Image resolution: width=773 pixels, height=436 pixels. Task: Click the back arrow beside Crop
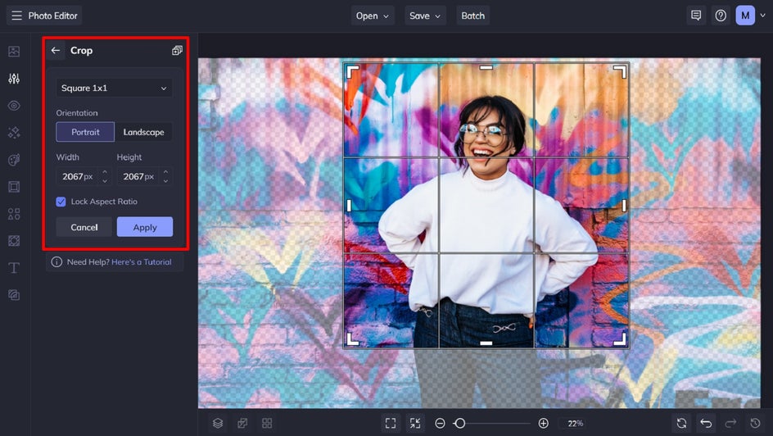pos(56,50)
